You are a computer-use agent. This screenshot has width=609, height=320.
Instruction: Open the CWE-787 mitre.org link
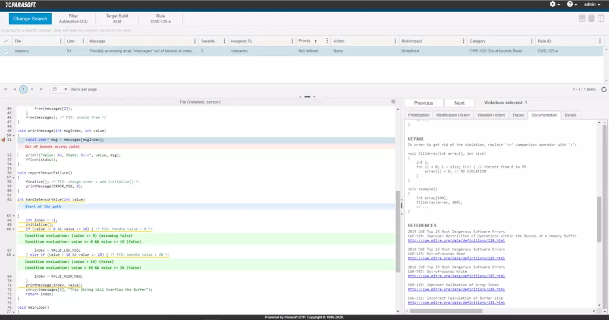click(456, 276)
